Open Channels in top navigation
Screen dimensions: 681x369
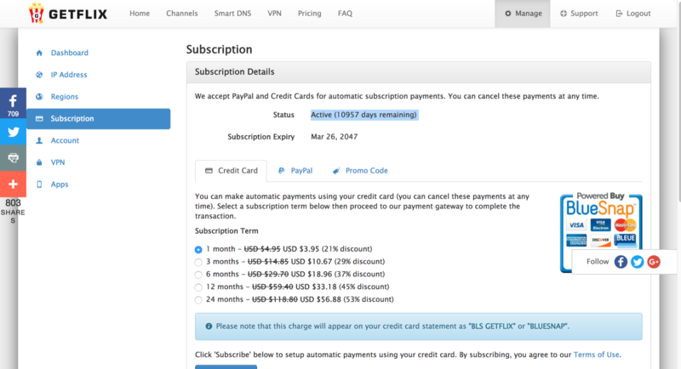(182, 14)
